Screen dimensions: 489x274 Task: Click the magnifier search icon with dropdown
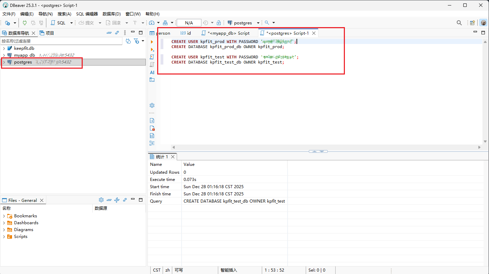(x=267, y=23)
